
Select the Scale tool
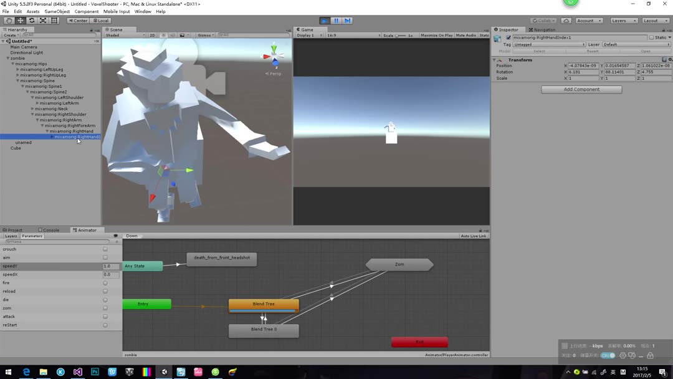pyautogui.click(x=42, y=20)
